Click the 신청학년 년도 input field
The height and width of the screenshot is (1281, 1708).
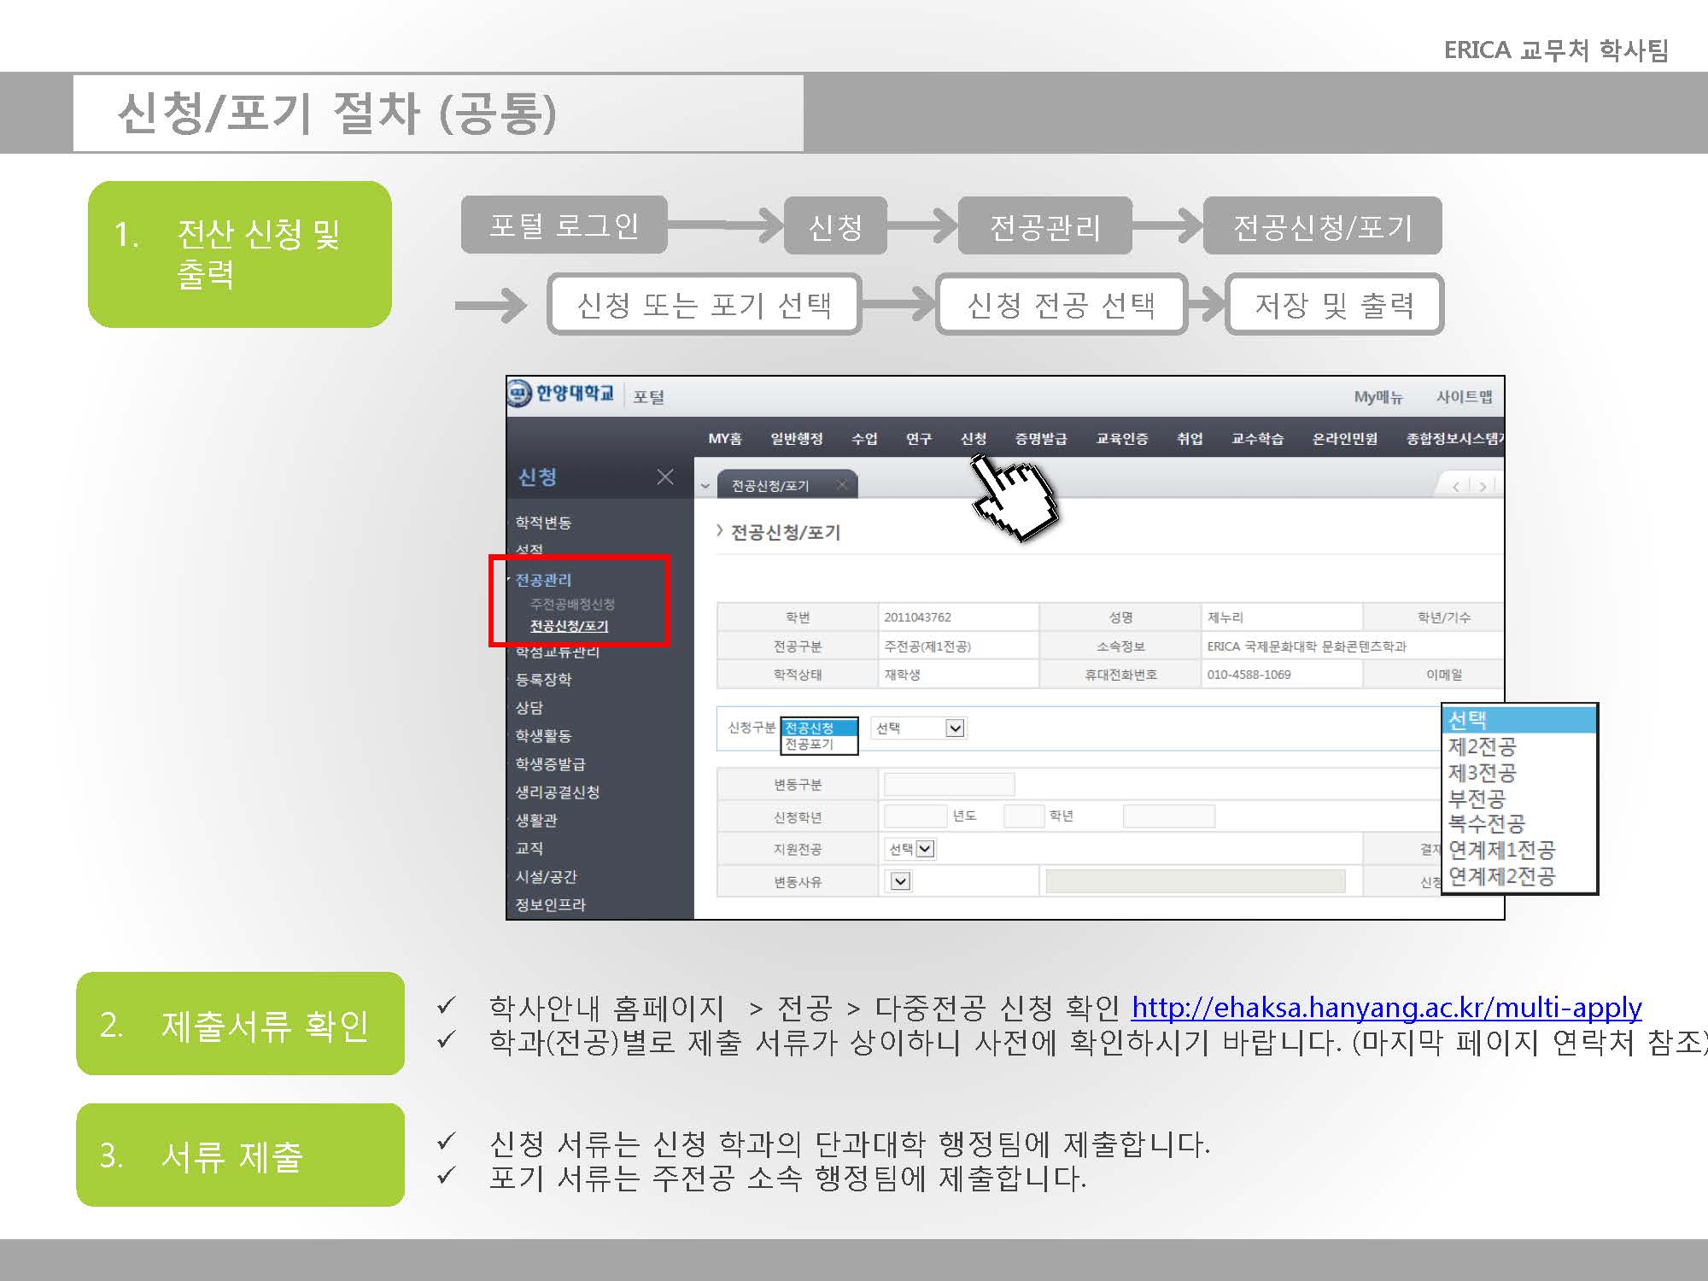tap(915, 816)
